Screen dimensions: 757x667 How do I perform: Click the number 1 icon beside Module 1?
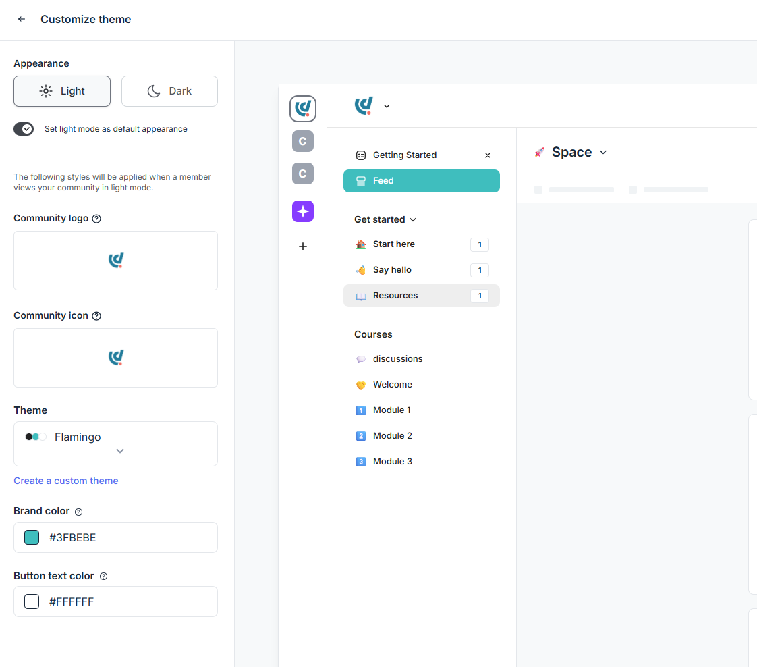361,410
